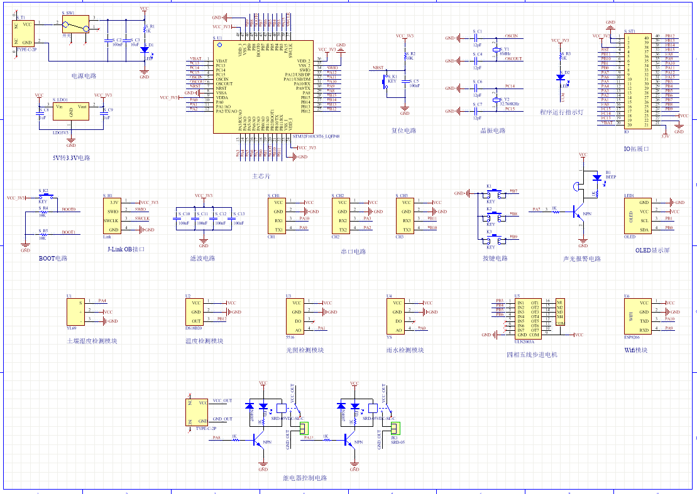The height and width of the screenshot is (494, 697).
Task: Click the '程序运行指示灯' label
Action: 561,112
